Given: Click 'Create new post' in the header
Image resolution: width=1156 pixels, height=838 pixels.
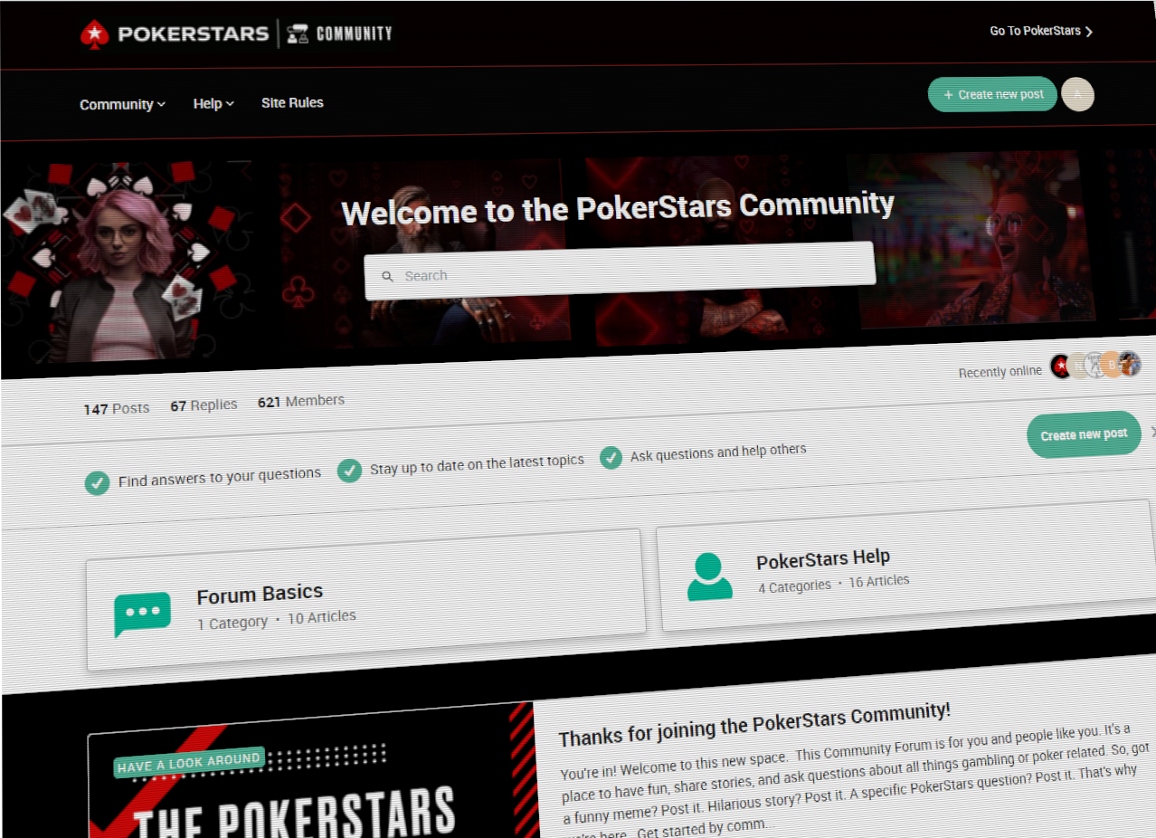Looking at the screenshot, I should 992,94.
